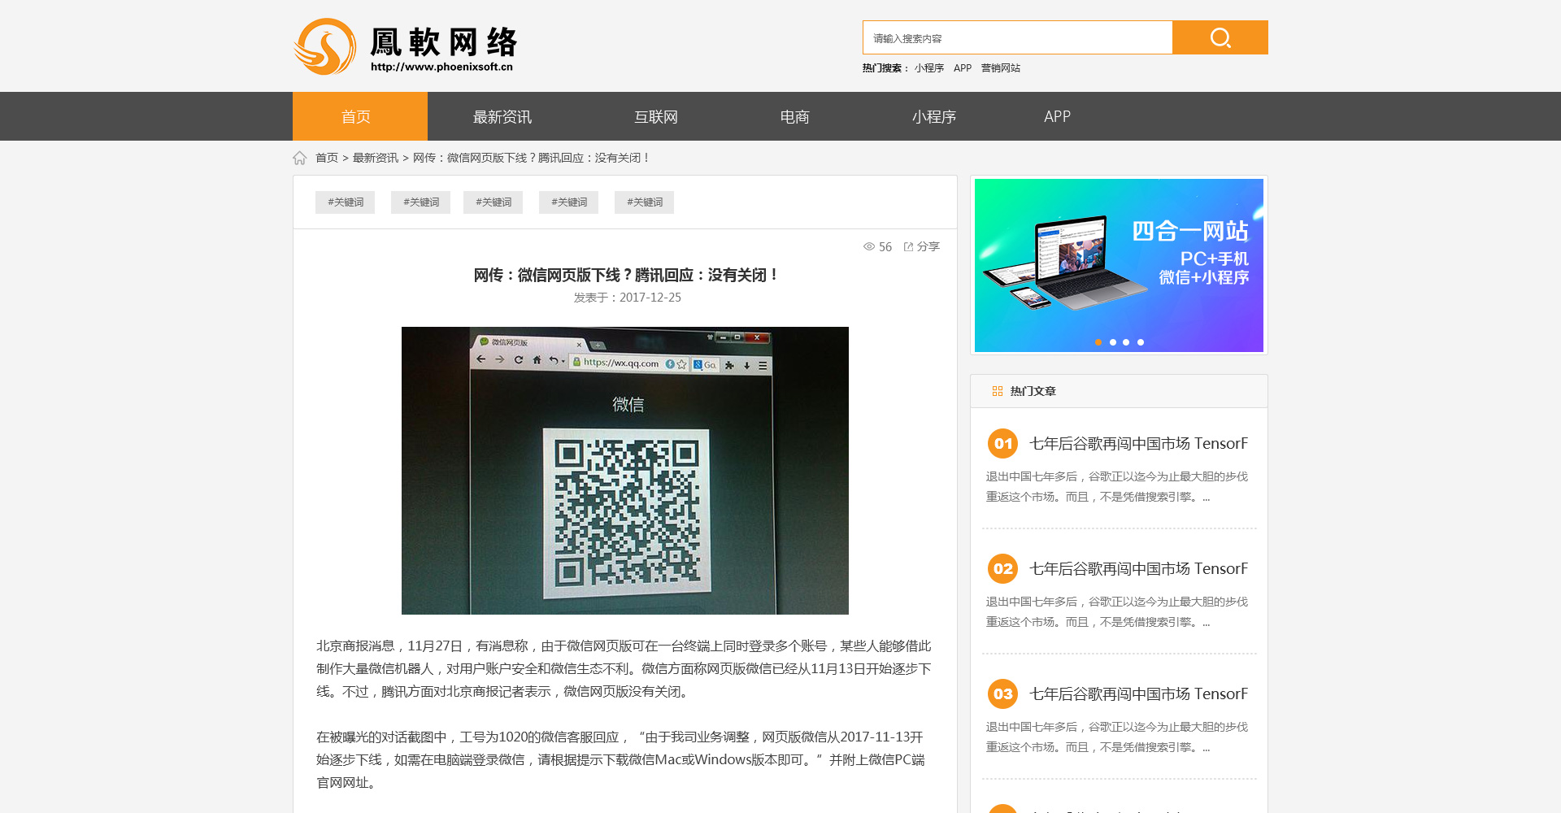Open the 最新资讯 navigation tab
1561x813 pixels.
502,116
